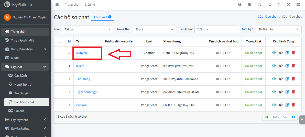Screen dimensions: 305x137
Task: Get embed code for levela
Action: click(x=281, y=66)
